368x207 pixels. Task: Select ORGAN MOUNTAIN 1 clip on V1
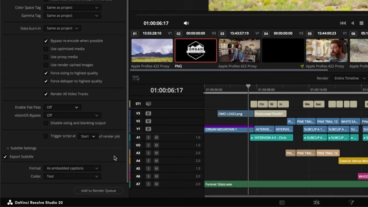(x=229, y=129)
